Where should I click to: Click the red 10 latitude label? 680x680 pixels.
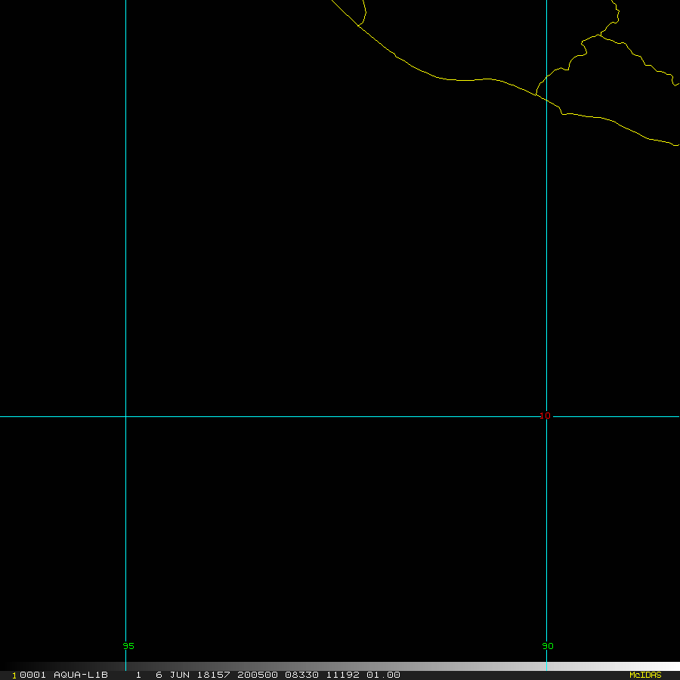(546, 416)
